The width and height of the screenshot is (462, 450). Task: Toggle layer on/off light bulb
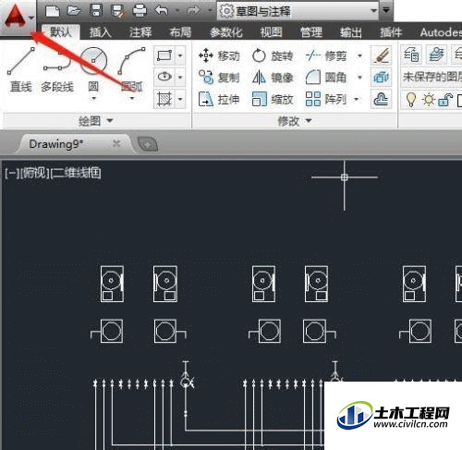point(410,100)
